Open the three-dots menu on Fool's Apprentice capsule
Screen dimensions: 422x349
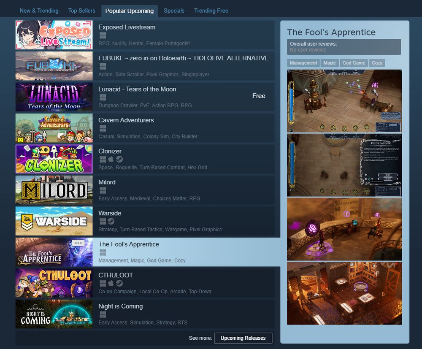coord(78,243)
